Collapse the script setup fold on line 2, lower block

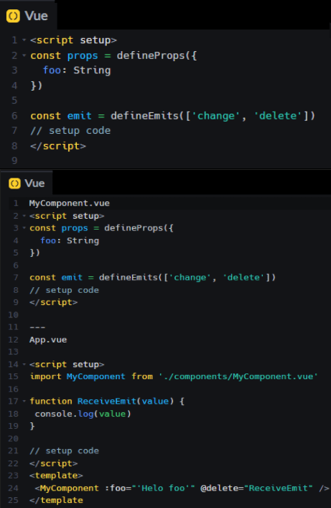[24, 216]
